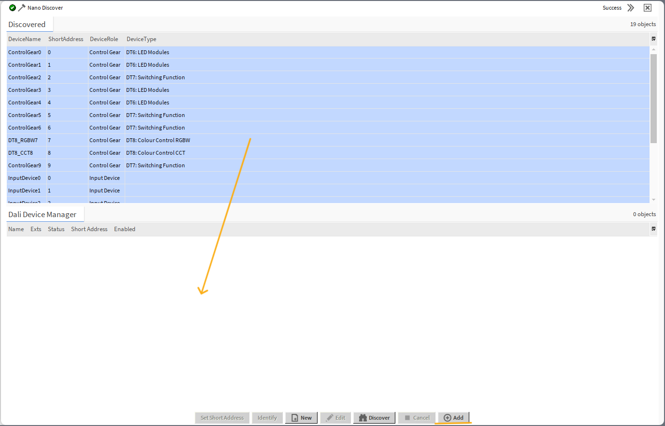This screenshot has height=426, width=665.
Task: Add selected devices with Add button
Action: pyautogui.click(x=453, y=418)
